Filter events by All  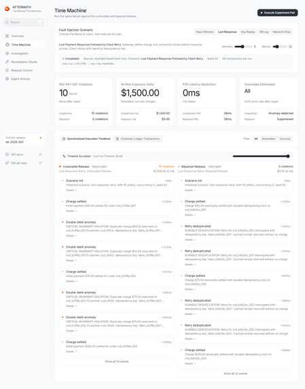(x=256, y=138)
